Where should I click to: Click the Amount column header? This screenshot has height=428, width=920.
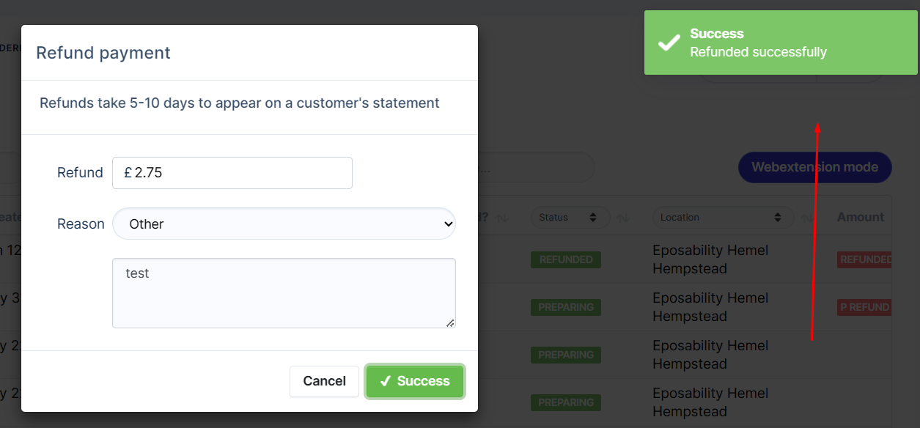tap(860, 217)
